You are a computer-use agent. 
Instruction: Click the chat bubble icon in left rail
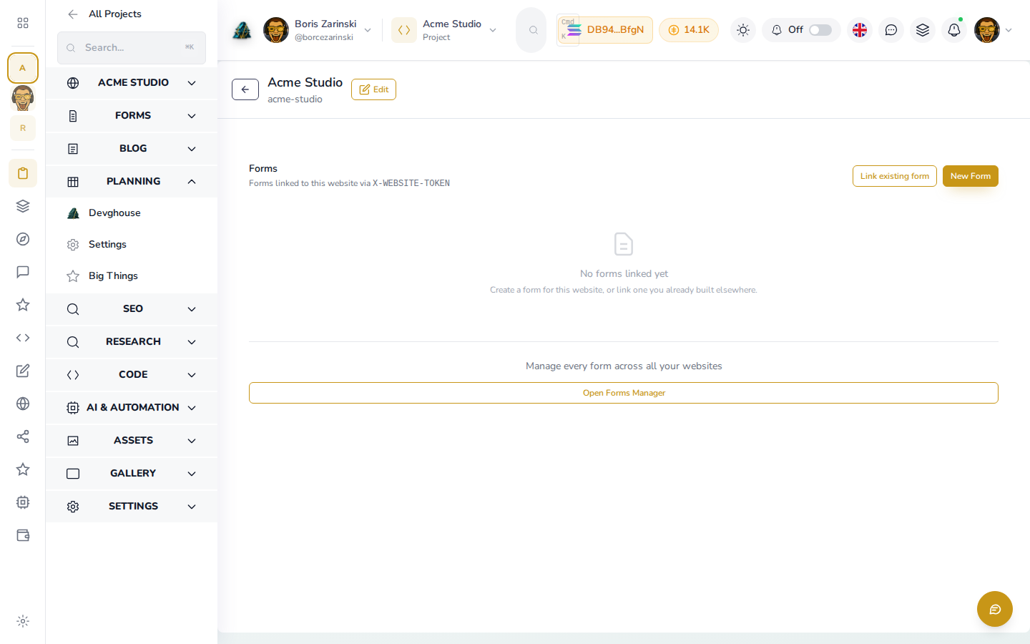tap(23, 272)
